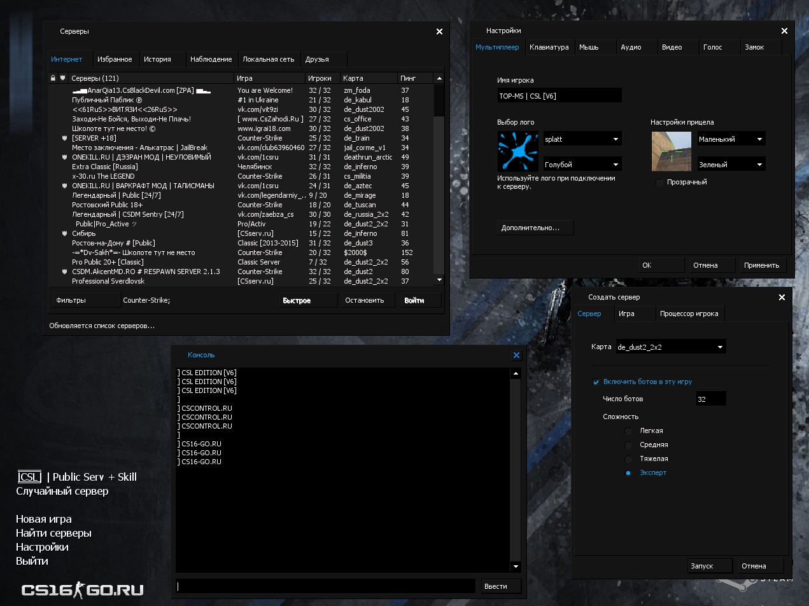Switch to the Клавиатура settings tab

click(x=549, y=47)
